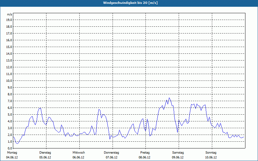The height and width of the screenshot is (161, 258).
Task: Click the date 06.06.12
Action: pos(78,157)
